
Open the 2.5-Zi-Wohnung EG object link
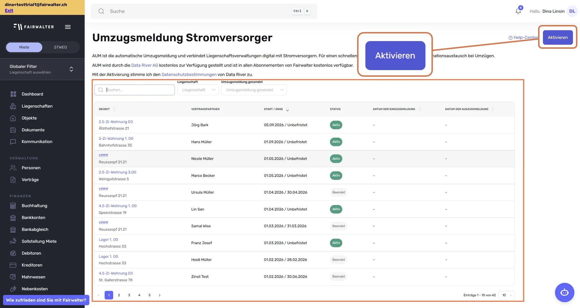pos(116,122)
